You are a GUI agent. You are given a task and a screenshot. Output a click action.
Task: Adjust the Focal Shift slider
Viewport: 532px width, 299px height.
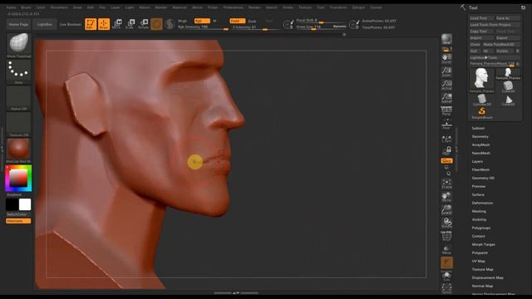(x=321, y=20)
